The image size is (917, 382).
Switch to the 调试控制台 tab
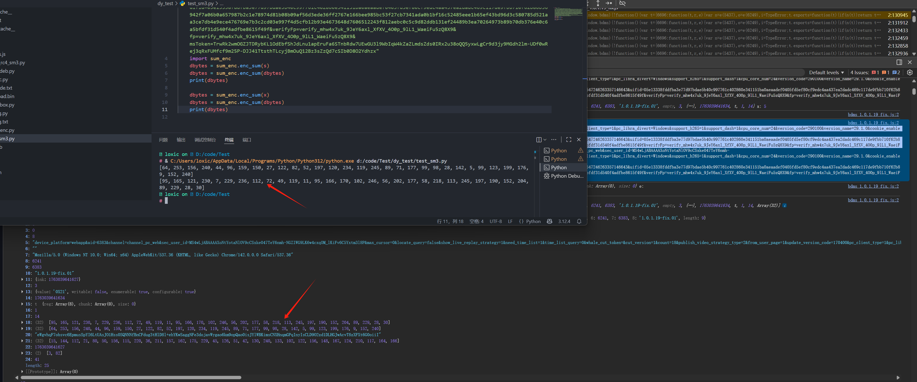(x=205, y=140)
